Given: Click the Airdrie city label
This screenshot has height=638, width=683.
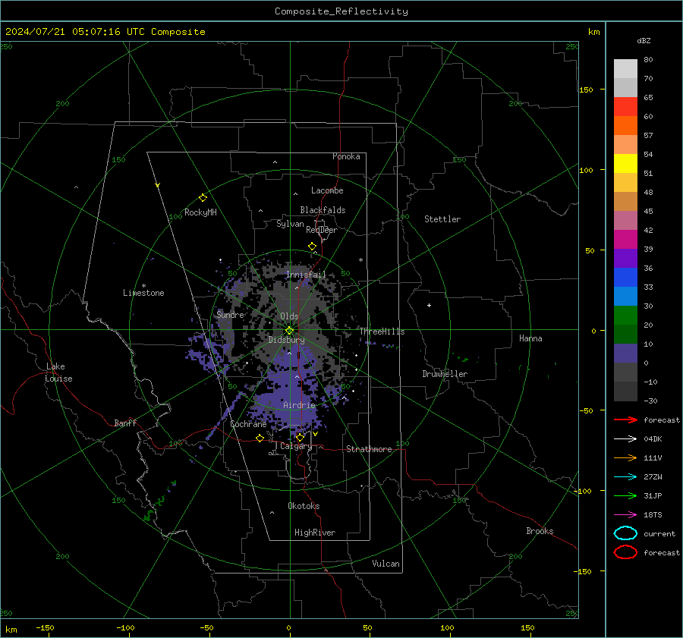Looking at the screenshot, I should click(x=299, y=405).
